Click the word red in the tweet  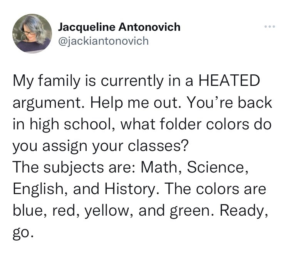pos(63,211)
